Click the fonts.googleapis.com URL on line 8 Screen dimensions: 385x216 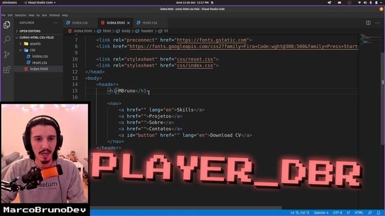tap(244, 47)
